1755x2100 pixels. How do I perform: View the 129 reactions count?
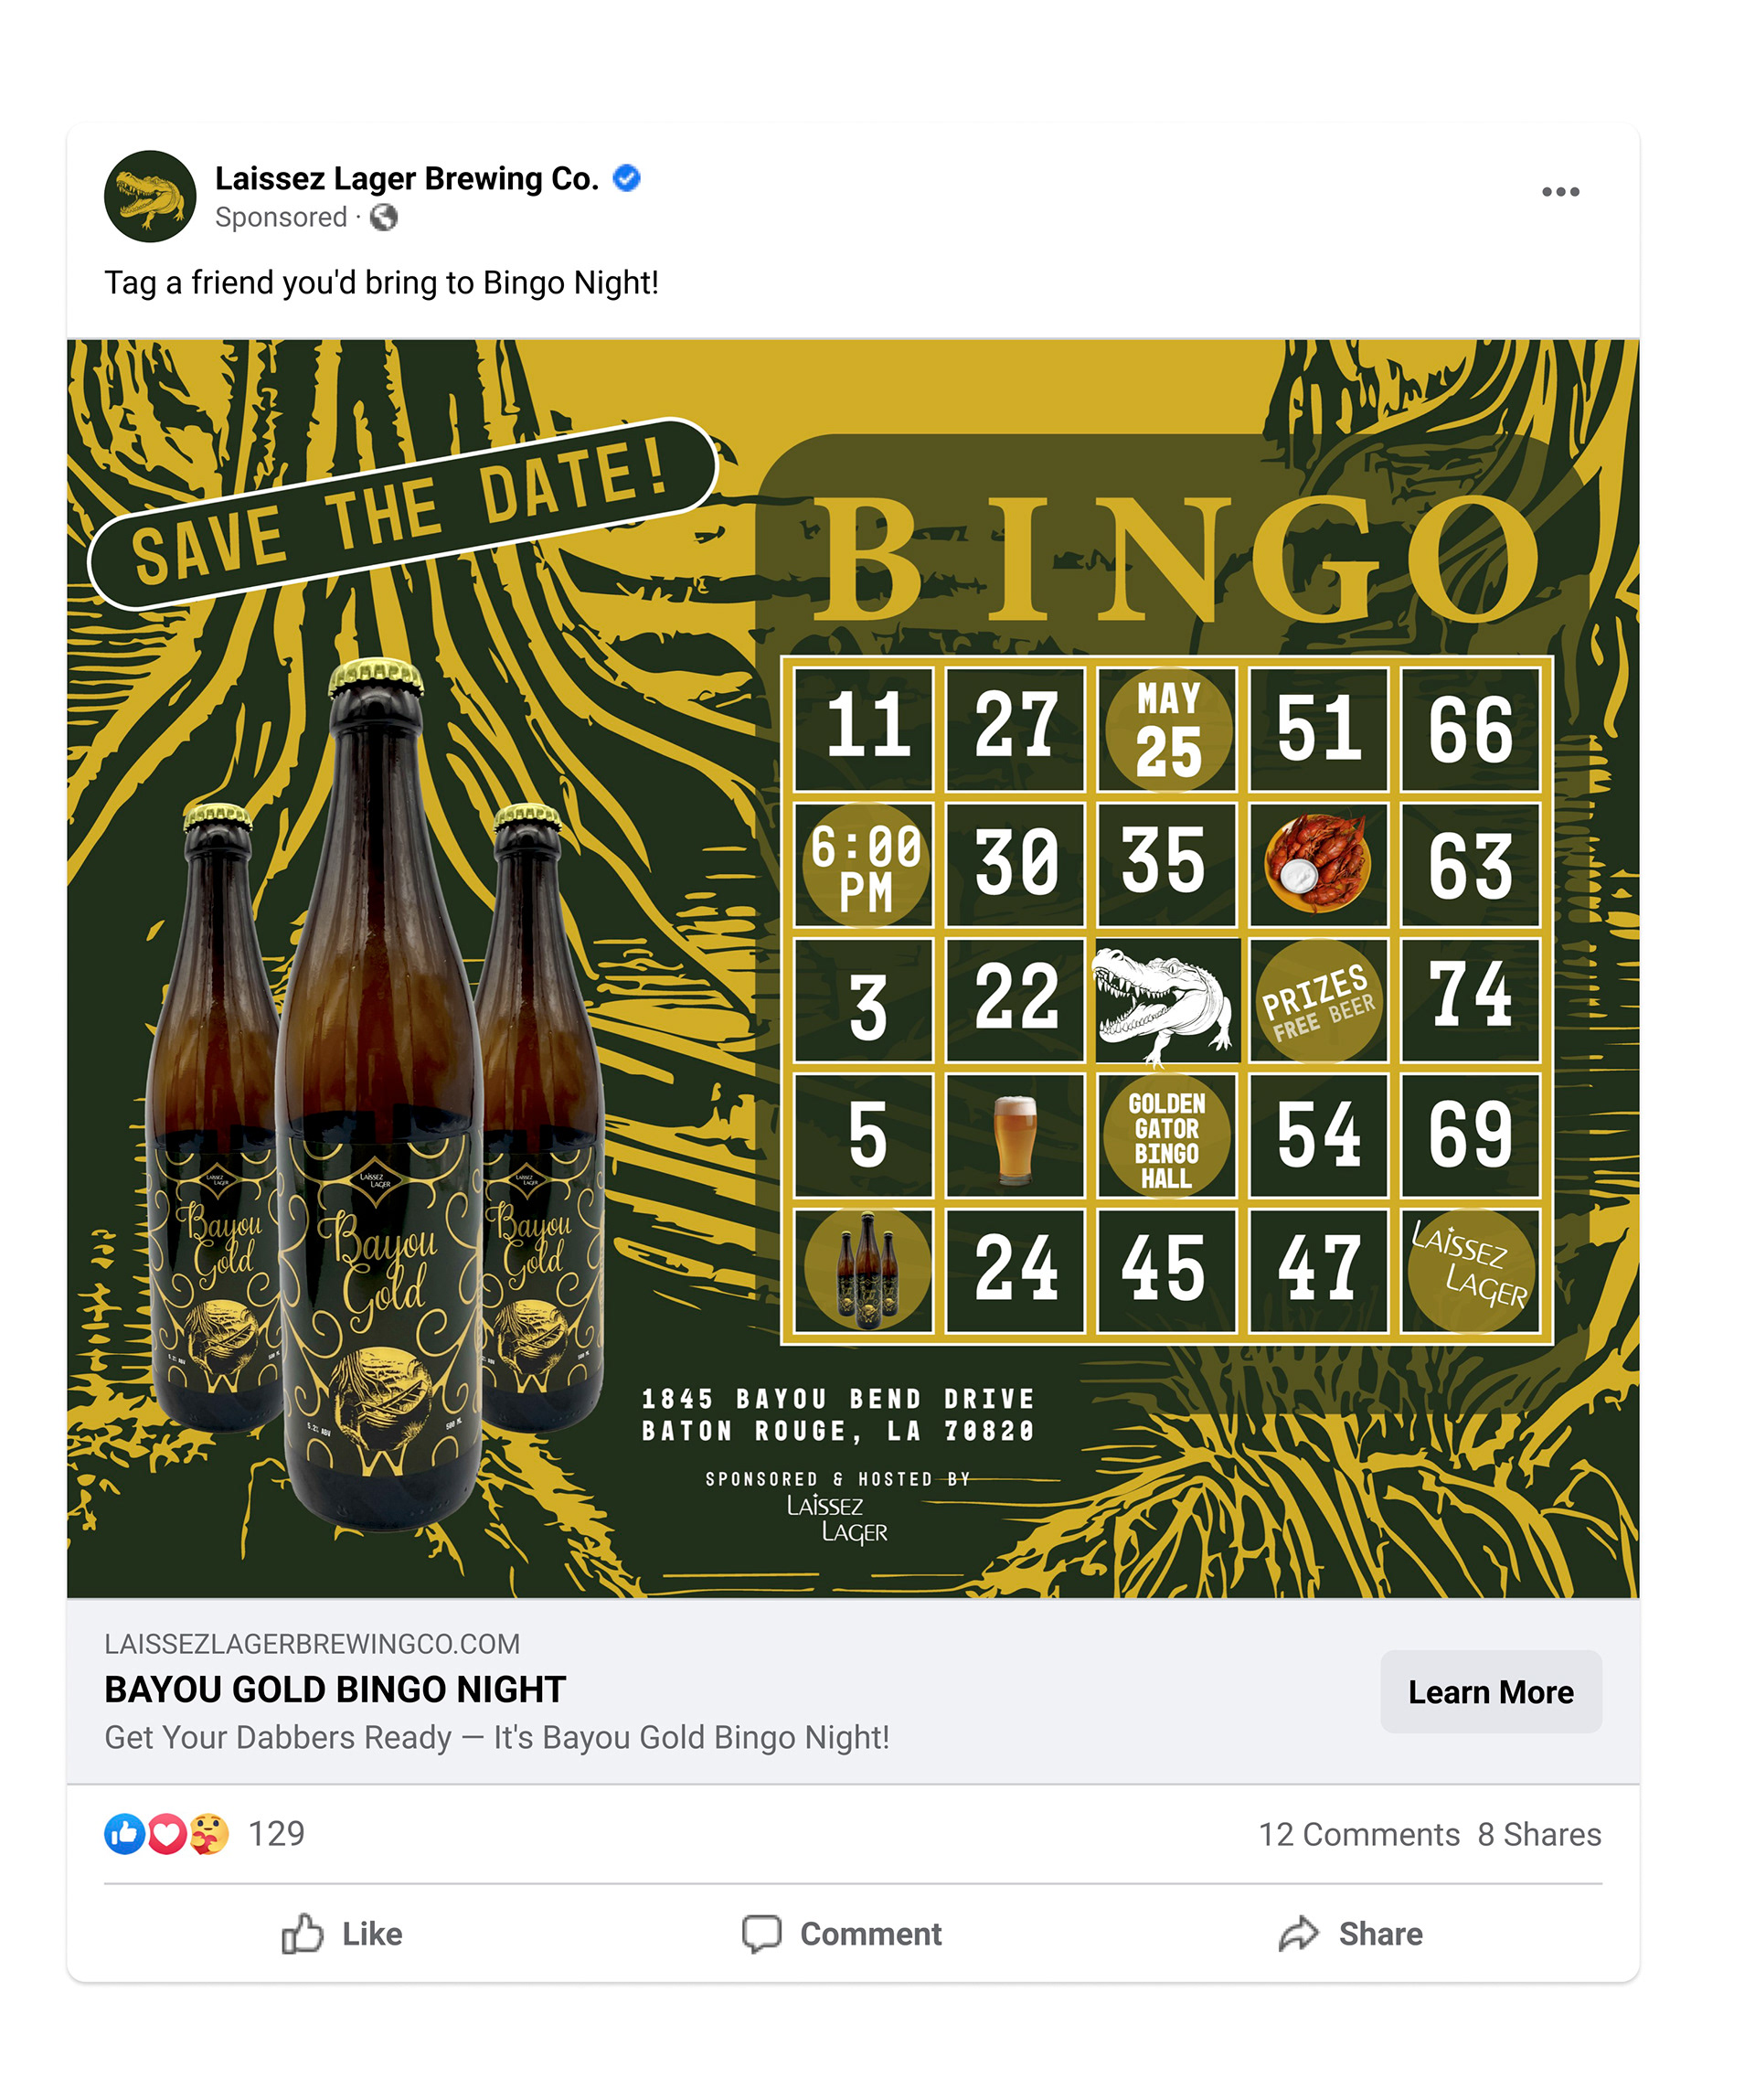click(x=276, y=1834)
